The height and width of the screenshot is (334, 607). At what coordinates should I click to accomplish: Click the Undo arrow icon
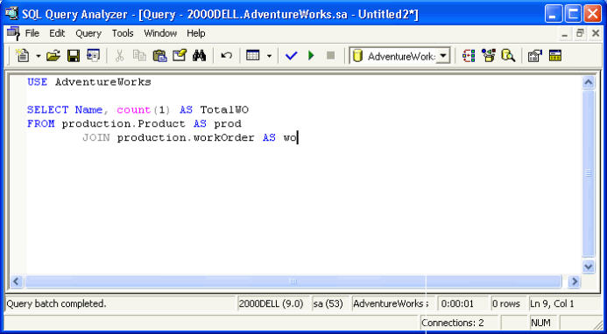point(227,56)
